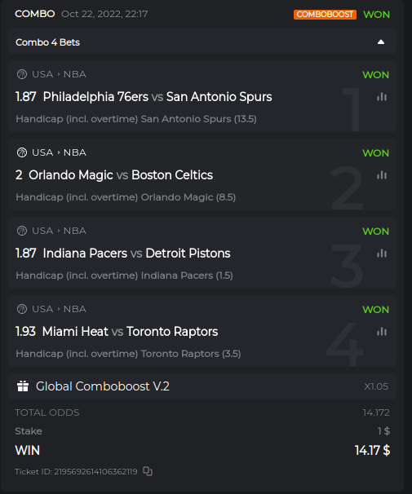The height and width of the screenshot is (494, 412).
Task: Open Orlando Magic vs Boston Celtics match
Action: point(121,174)
